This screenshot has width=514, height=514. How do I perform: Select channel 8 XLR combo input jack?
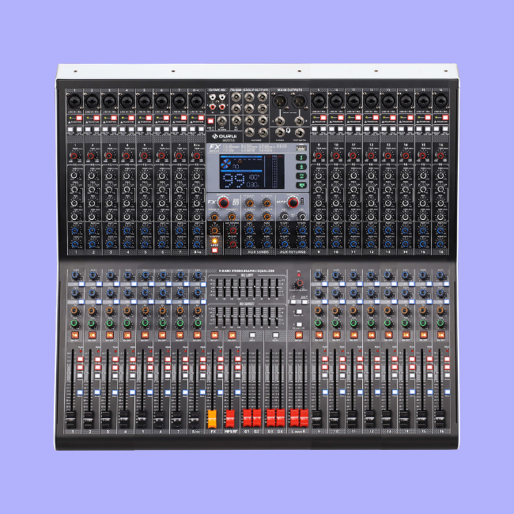(x=196, y=101)
